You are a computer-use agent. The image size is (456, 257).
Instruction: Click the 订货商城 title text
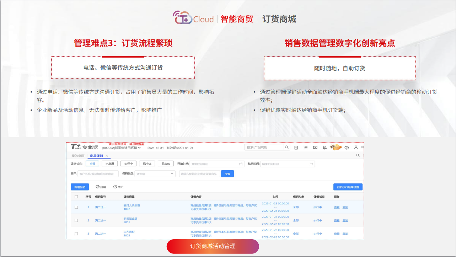279,19
